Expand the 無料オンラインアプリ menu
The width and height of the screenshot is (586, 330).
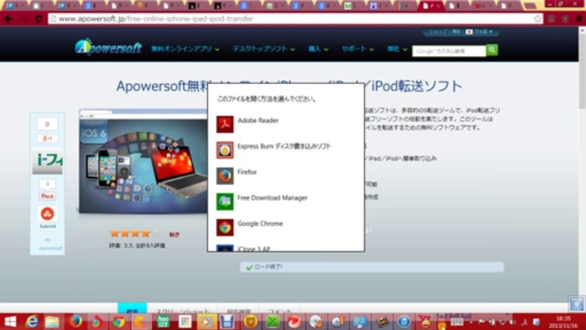(186, 49)
